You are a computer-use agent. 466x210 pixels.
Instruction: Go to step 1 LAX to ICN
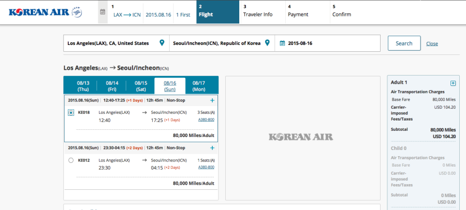[127, 14]
